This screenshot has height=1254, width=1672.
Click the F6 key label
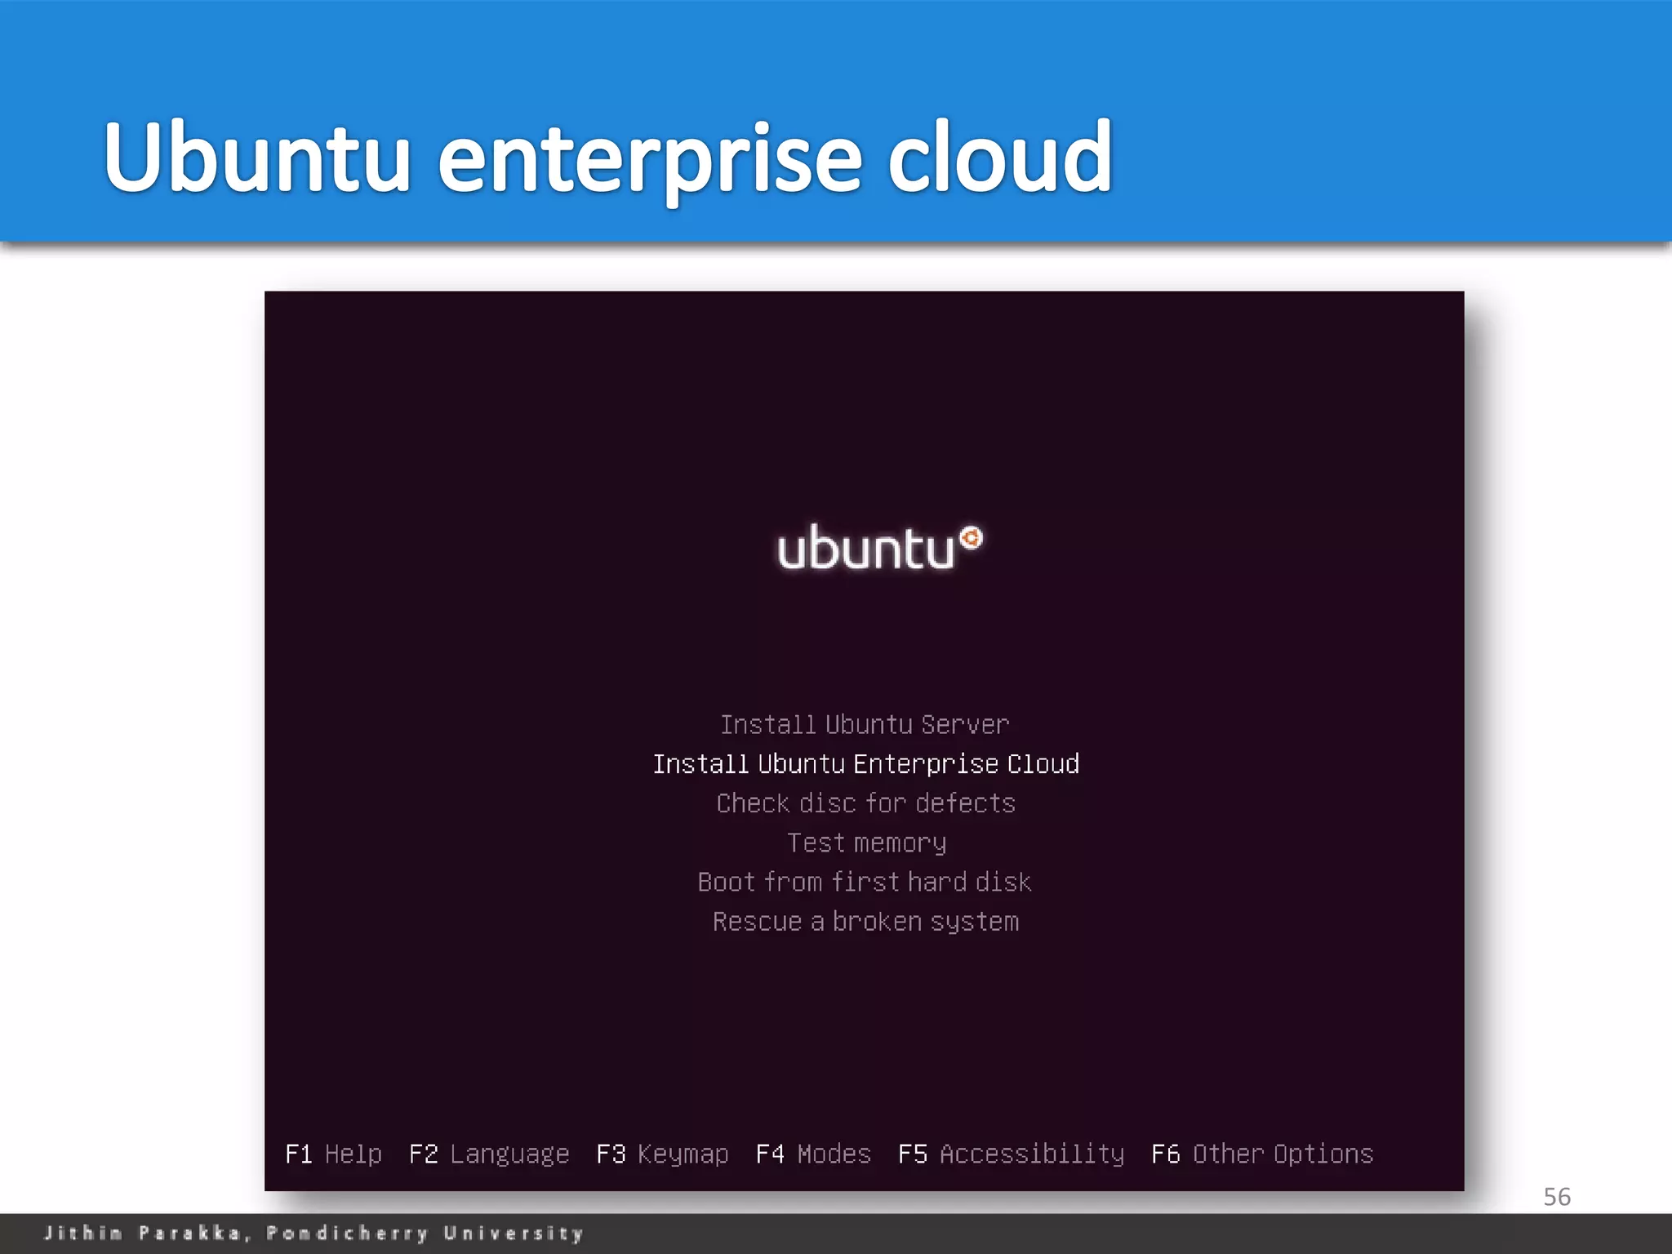click(x=1165, y=1154)
